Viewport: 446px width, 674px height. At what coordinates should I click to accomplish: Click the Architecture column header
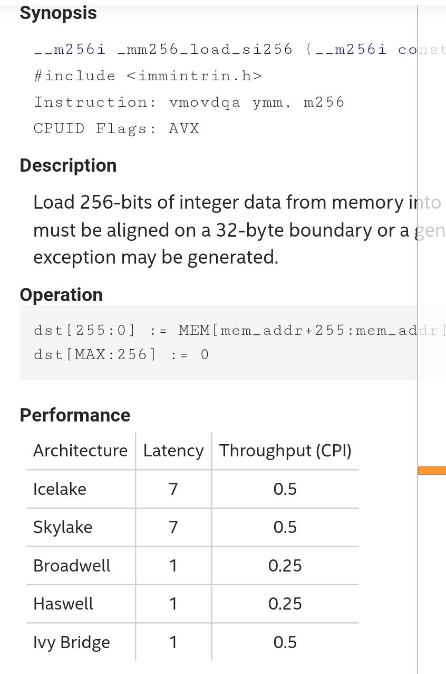81,451
